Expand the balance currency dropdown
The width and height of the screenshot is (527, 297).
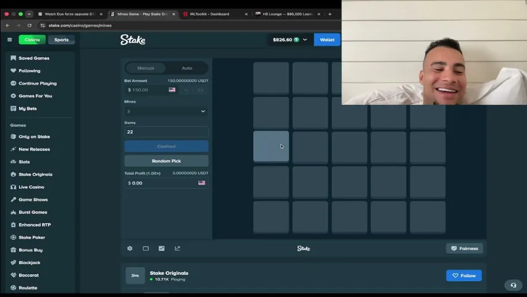[x=305, y=40]
